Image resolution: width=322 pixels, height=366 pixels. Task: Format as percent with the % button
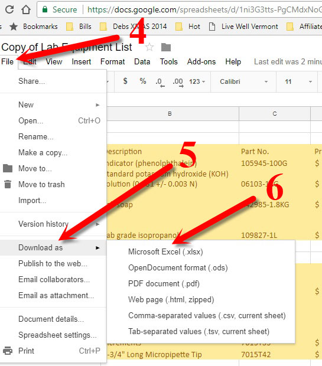pyautogui.click(x=143, y=81)
